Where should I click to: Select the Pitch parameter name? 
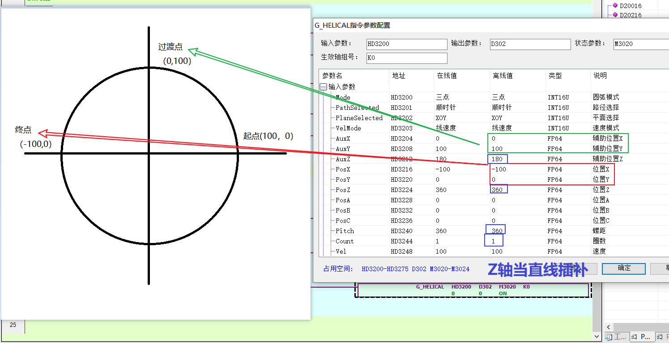pos(345,231)
